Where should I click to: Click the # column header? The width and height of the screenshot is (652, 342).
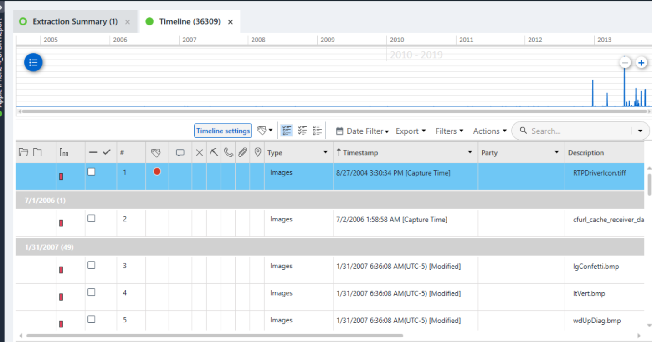tap(122, 153)
